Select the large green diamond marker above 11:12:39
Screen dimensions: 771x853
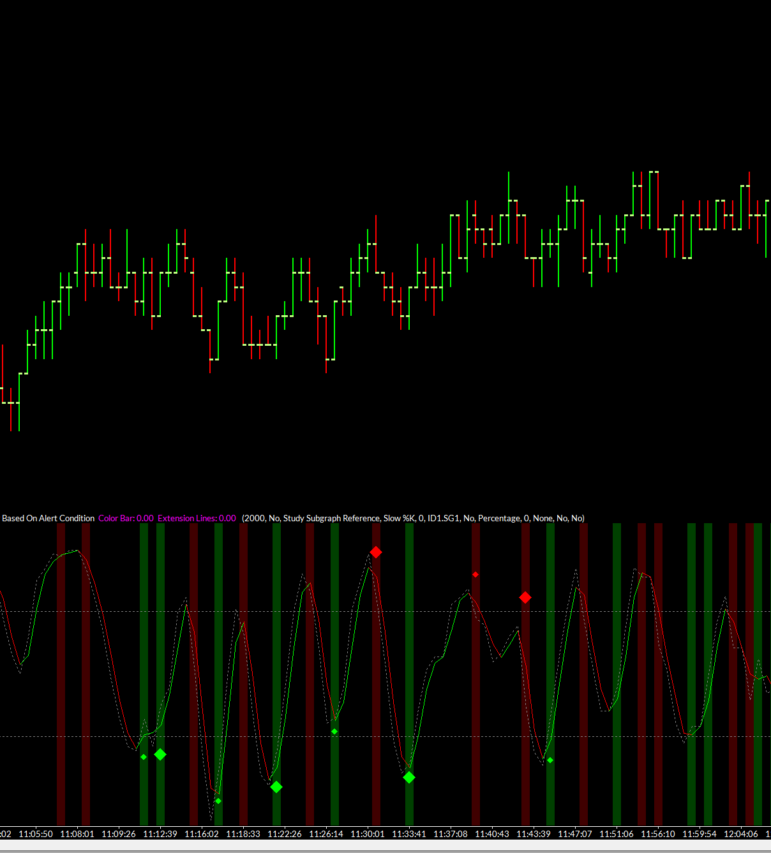point(160,755)
